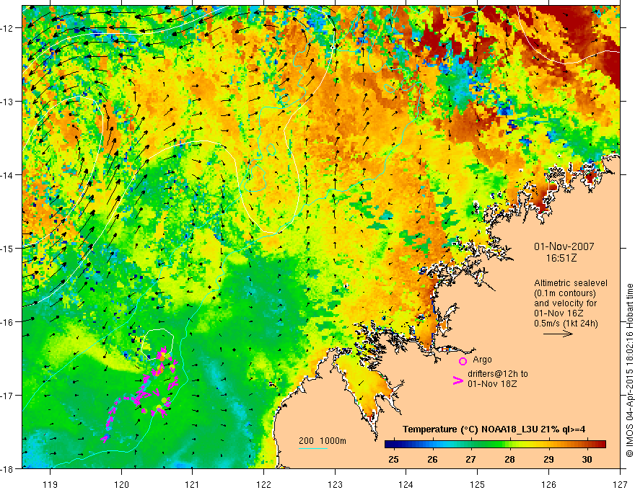635x490 pixels.
Task: Click the 'and velocity for' legend line
Action: (565, 303)
